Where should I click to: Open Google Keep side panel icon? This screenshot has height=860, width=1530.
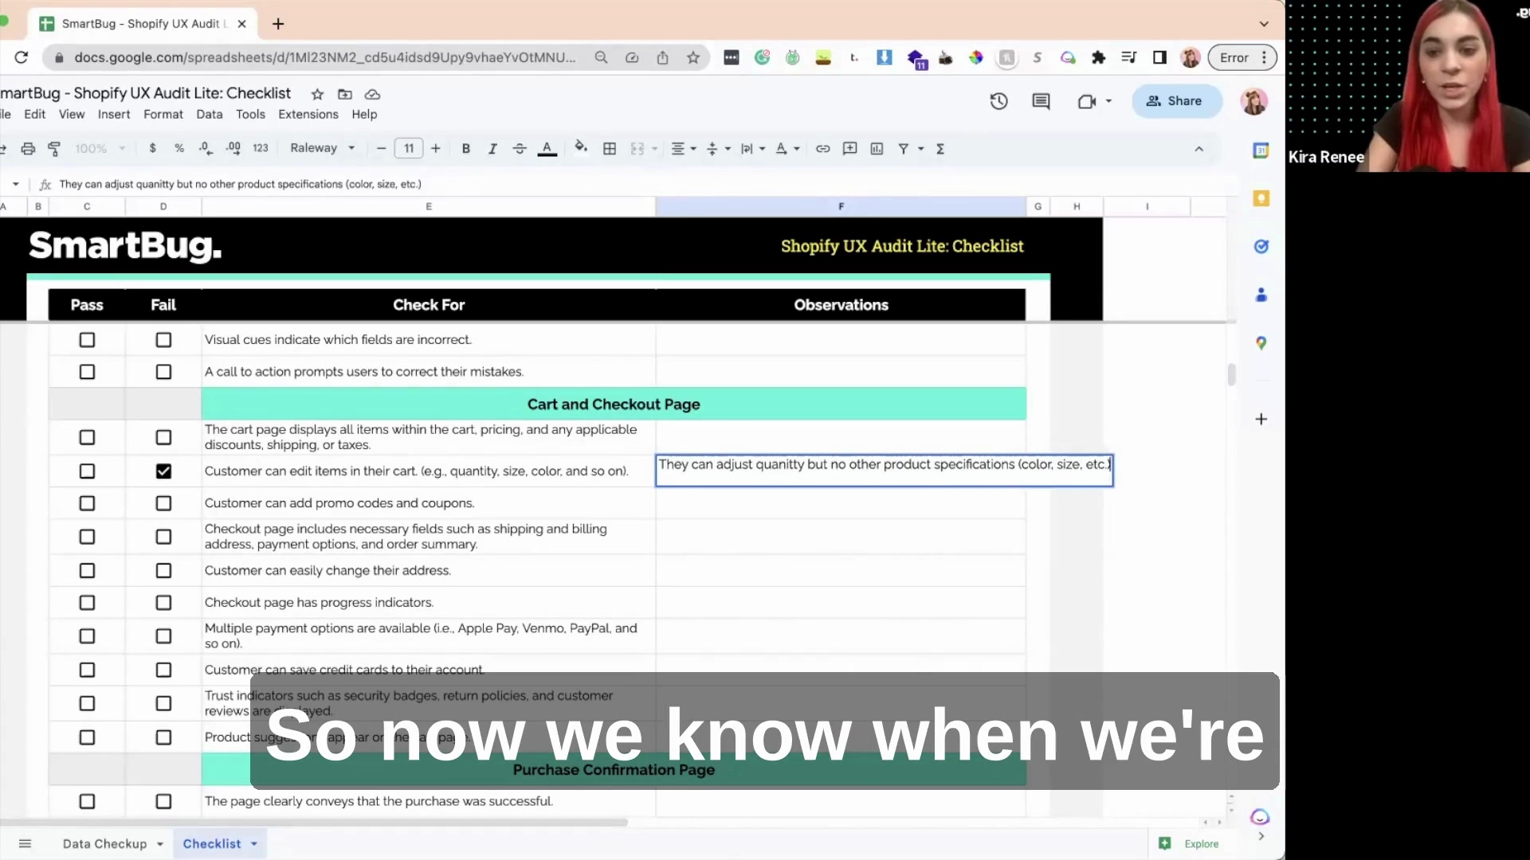coord(1261,198)
